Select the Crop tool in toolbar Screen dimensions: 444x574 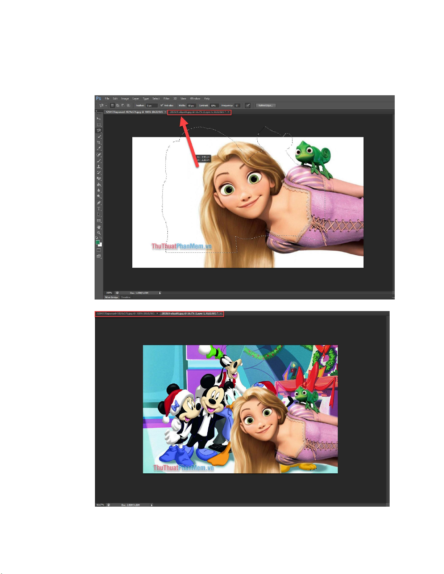tap(99, 143)
